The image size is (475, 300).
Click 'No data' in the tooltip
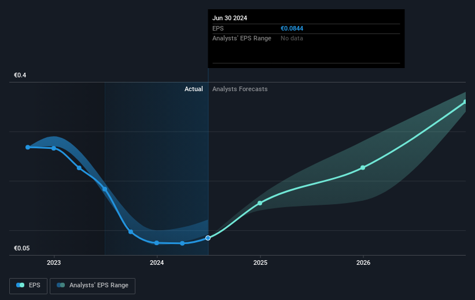pos(292,39)
